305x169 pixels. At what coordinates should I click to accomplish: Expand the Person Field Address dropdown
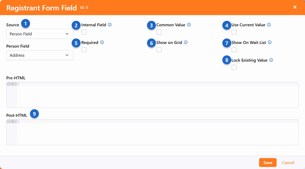pyautogui.click(x=40, y=55)
